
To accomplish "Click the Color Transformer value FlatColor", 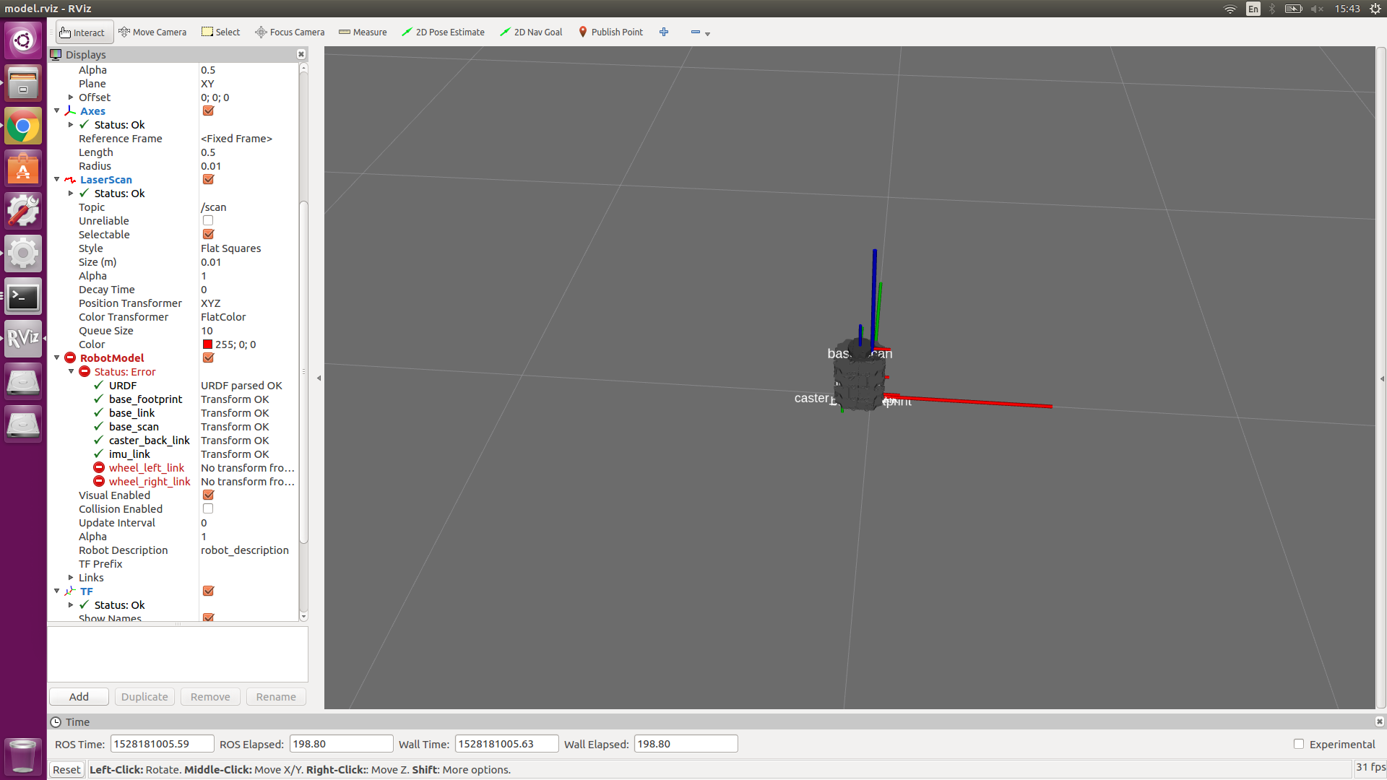I will pos(223,317).
